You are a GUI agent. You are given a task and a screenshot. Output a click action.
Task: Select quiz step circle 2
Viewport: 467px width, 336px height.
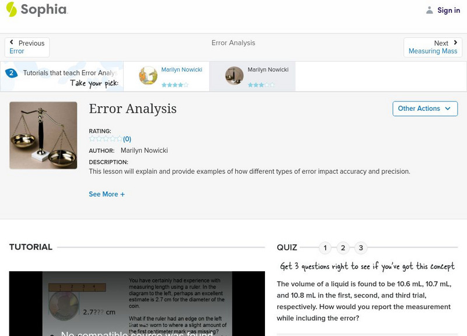pos(343,247)
